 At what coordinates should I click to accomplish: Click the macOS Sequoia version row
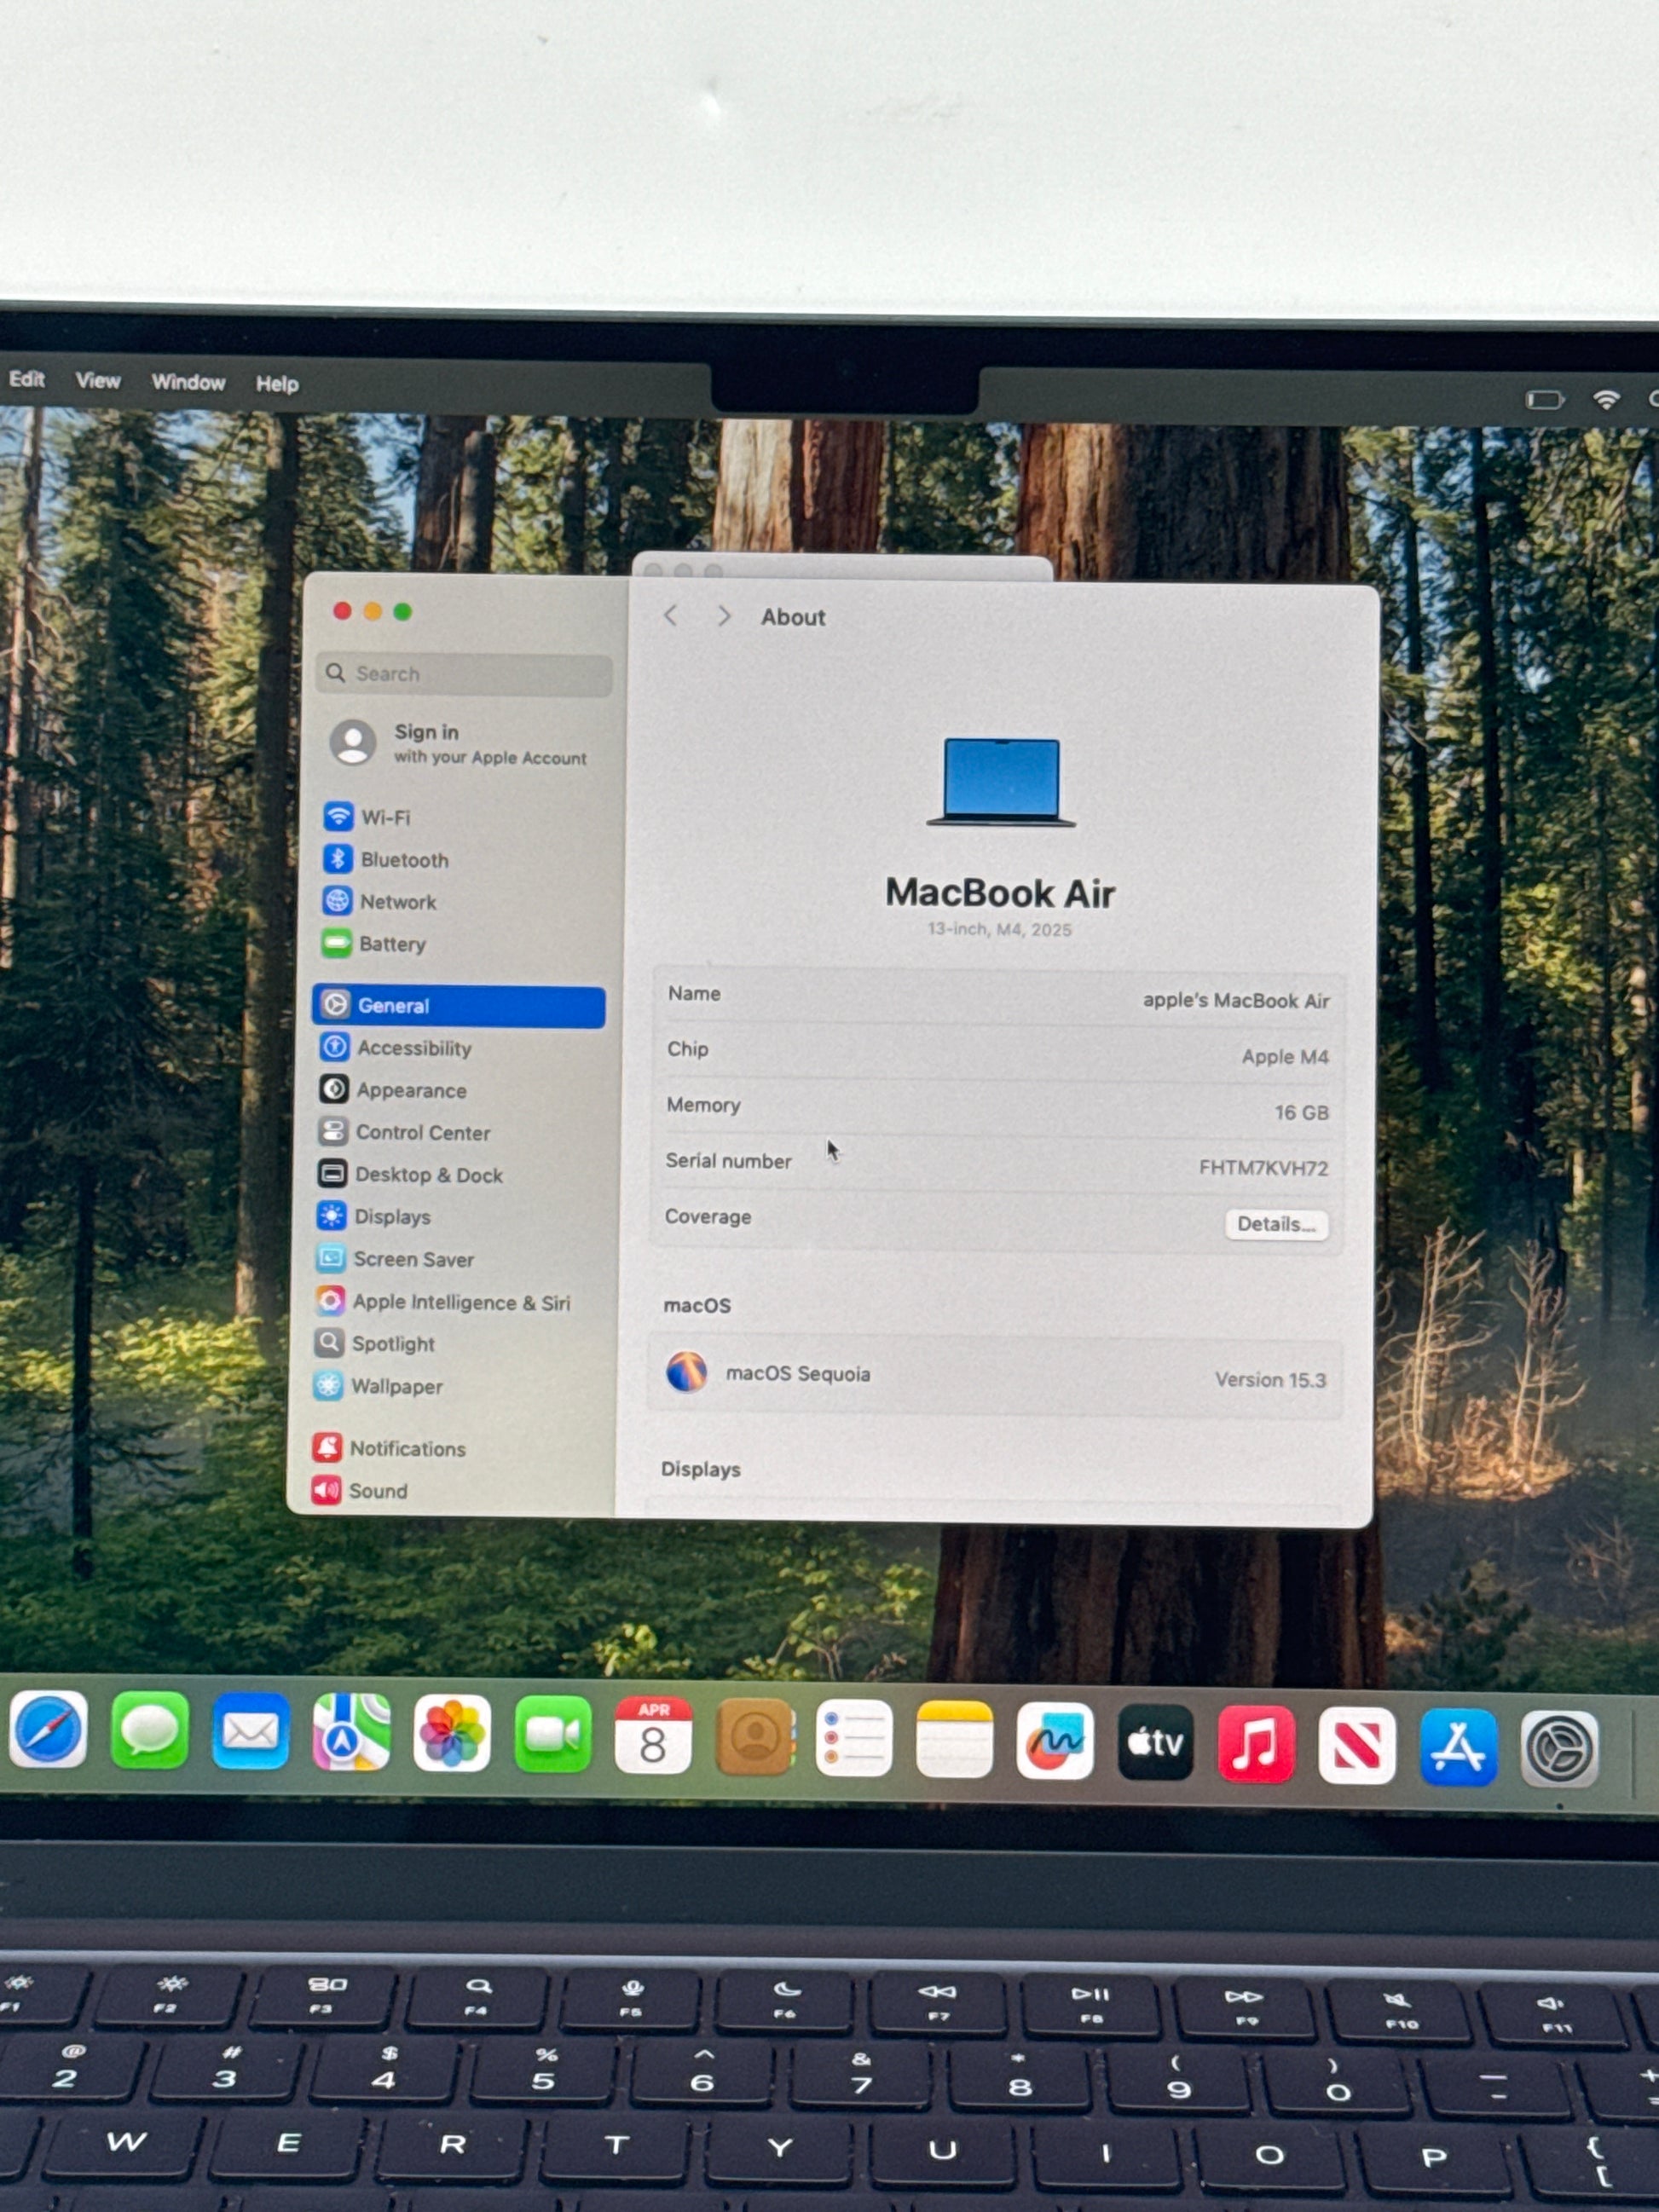(x=995, y=1376)
